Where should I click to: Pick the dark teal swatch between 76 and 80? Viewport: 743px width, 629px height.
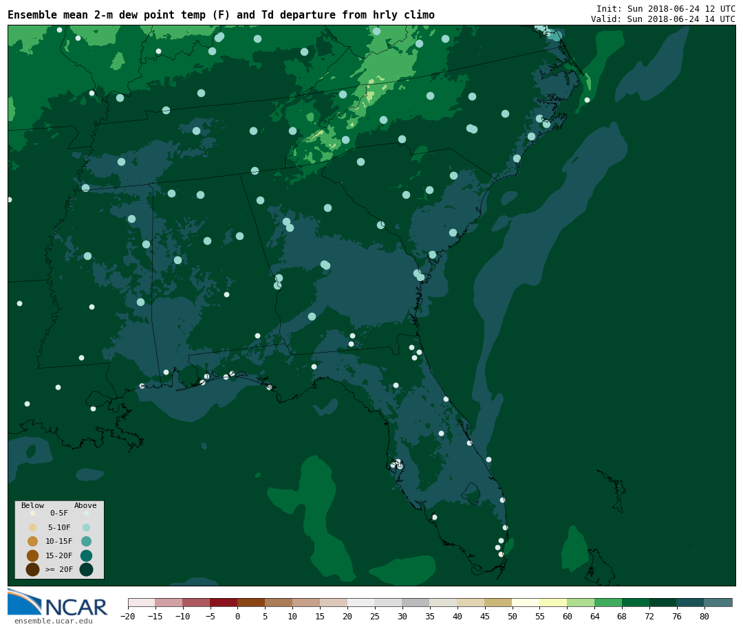691,602
